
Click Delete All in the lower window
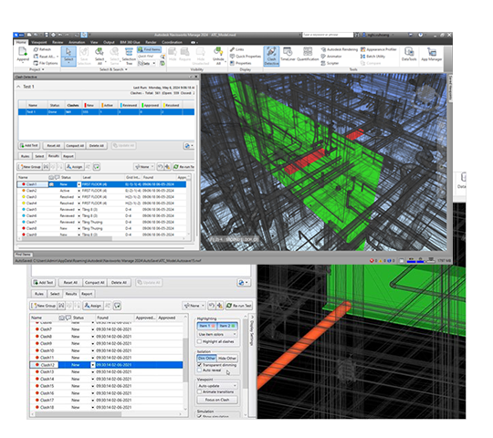click(119, 283)
